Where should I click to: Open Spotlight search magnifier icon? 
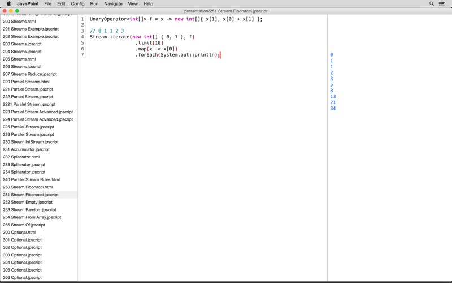point(431,4)
